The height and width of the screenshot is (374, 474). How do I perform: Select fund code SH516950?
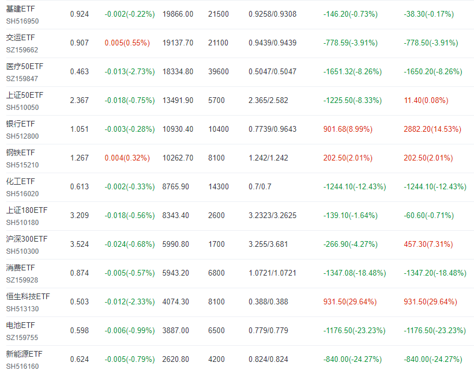click(x=22, y=21)
